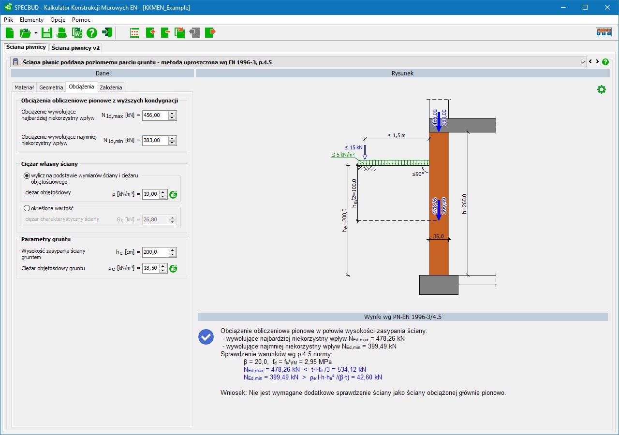Click the calculator icon beside ρ field
Viewport: 619px width, 435px height.
173,194
